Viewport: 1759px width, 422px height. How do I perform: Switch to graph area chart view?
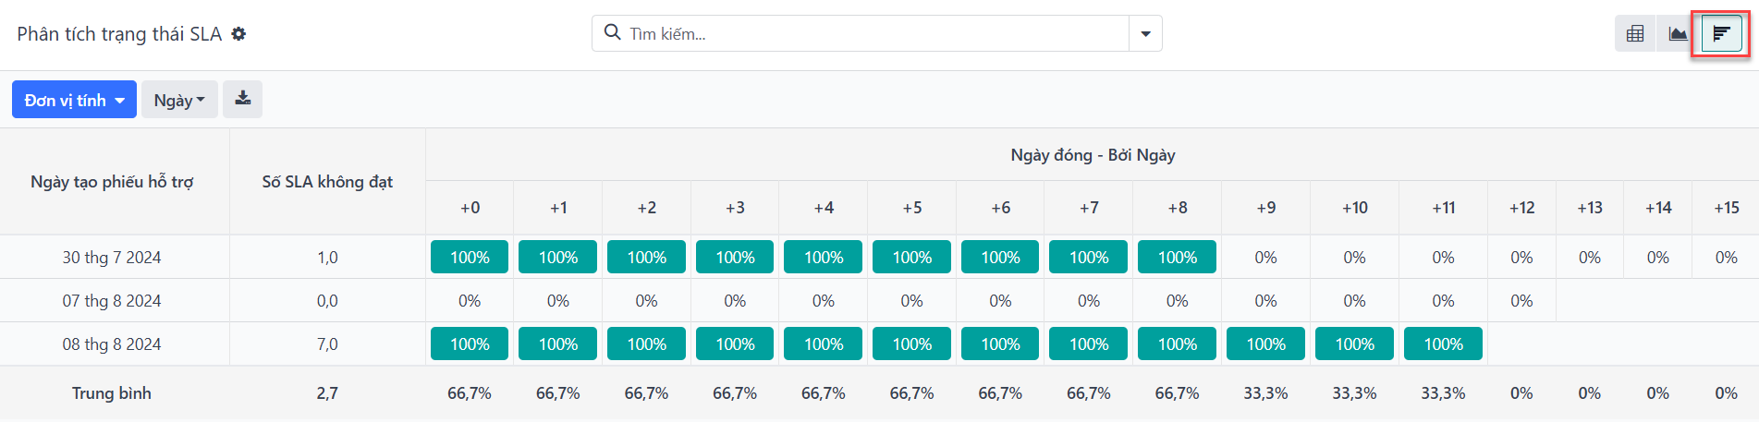click(x=1678, y=34)
